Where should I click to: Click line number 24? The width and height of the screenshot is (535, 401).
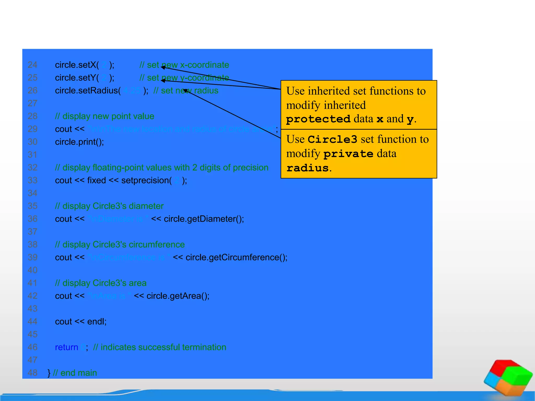pos(33,65)
